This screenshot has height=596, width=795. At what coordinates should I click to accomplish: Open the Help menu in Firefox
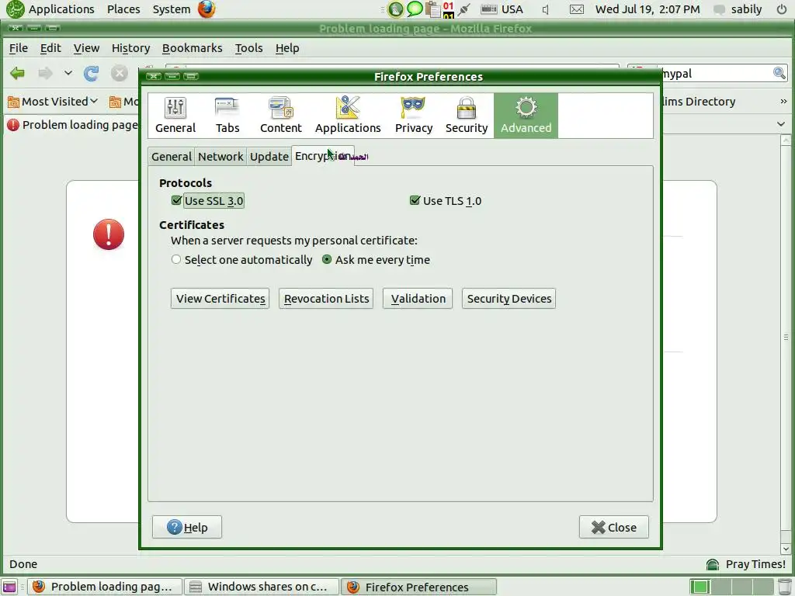[287, 48]
